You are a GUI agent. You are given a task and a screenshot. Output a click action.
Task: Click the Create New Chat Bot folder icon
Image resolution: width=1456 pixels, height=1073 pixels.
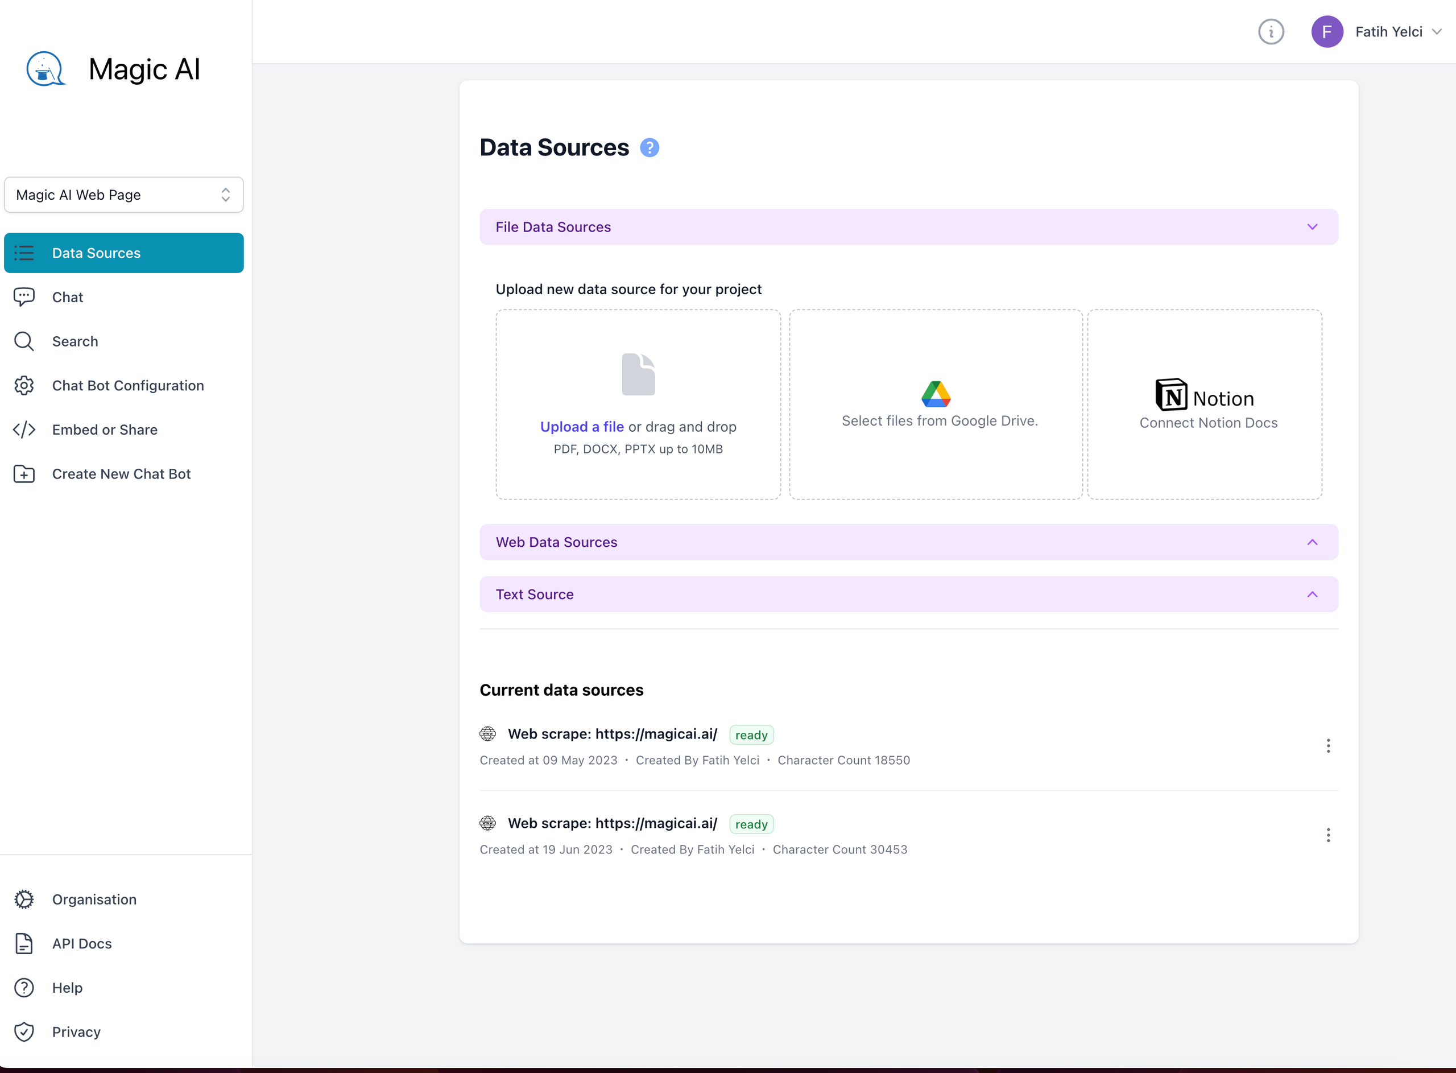click(x=24, y=473)
